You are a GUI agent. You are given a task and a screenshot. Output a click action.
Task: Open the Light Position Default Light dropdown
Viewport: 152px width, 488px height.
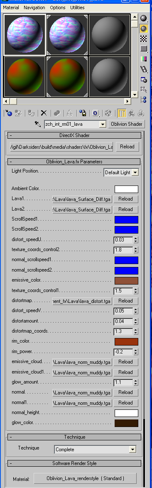coord(121,173)
